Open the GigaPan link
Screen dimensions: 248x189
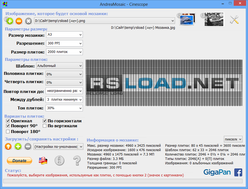pyautogui.click(x=217, y=172)
